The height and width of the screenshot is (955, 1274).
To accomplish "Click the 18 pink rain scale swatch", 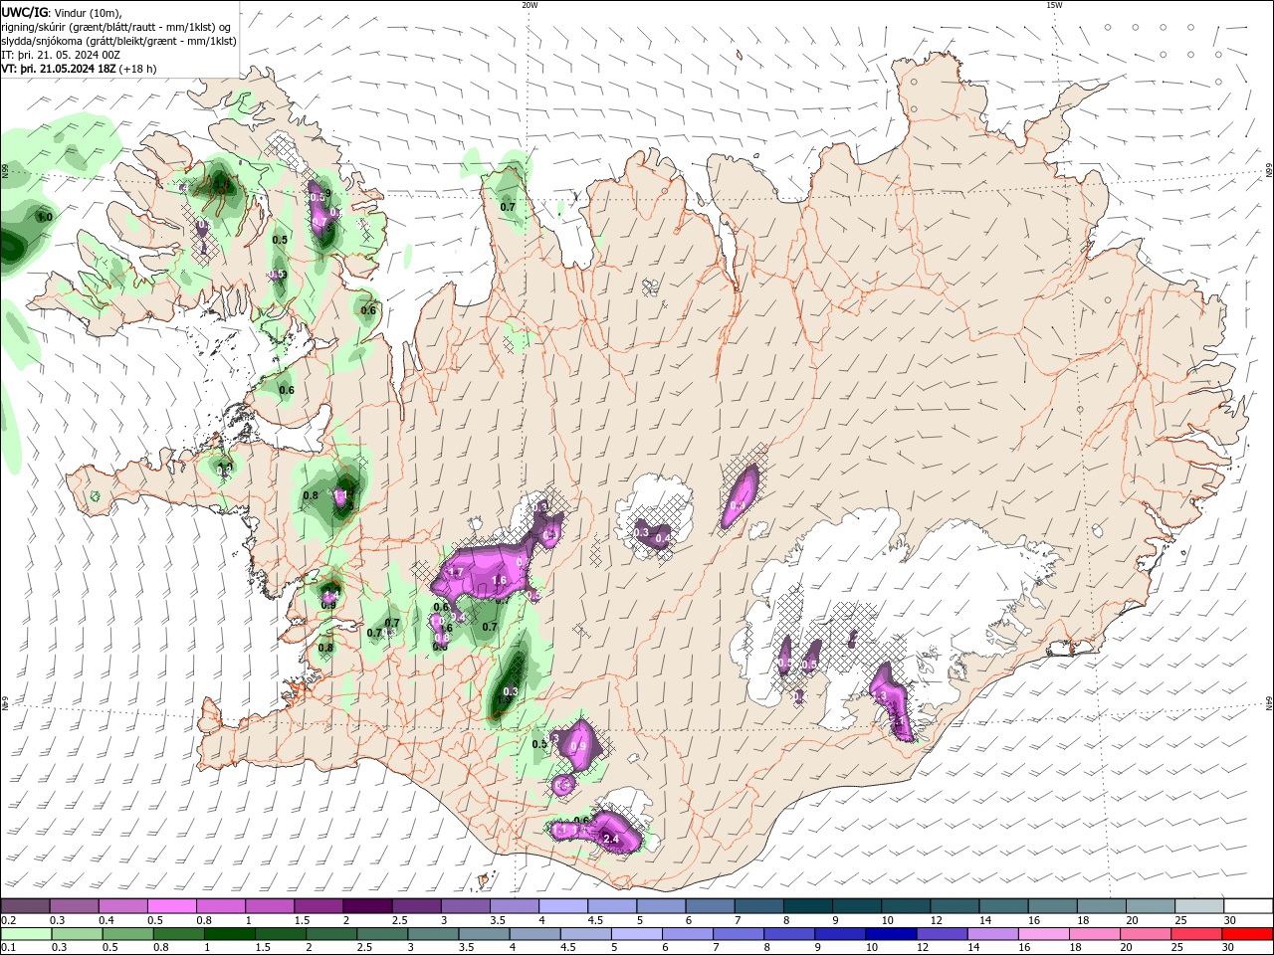I will pyautogui.click(x=1093, y=934).
